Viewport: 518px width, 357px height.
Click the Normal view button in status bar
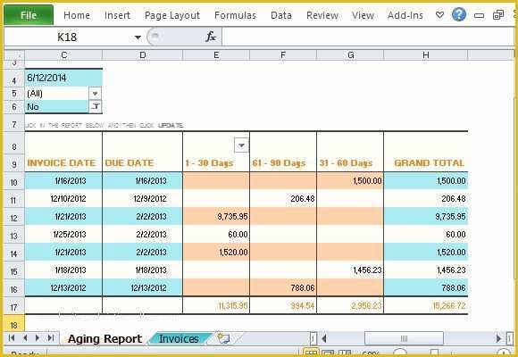coord(311,353)
